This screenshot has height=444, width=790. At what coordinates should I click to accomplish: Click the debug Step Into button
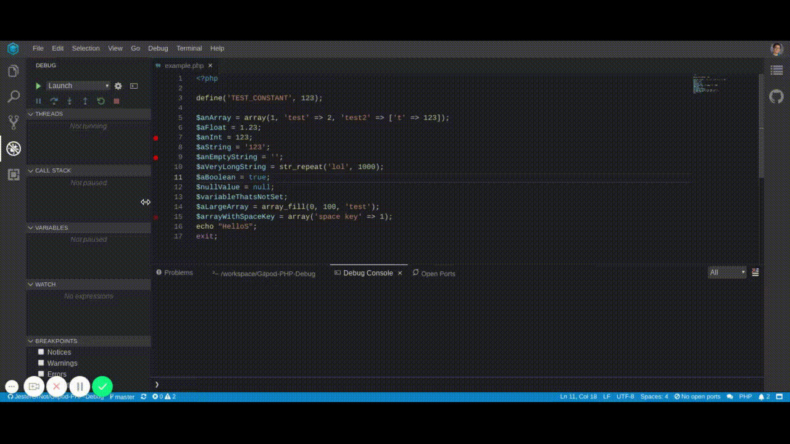70,101
